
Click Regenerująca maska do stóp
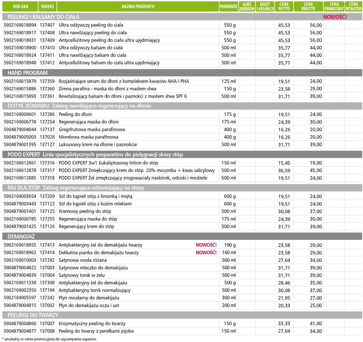tap(88, 219)
